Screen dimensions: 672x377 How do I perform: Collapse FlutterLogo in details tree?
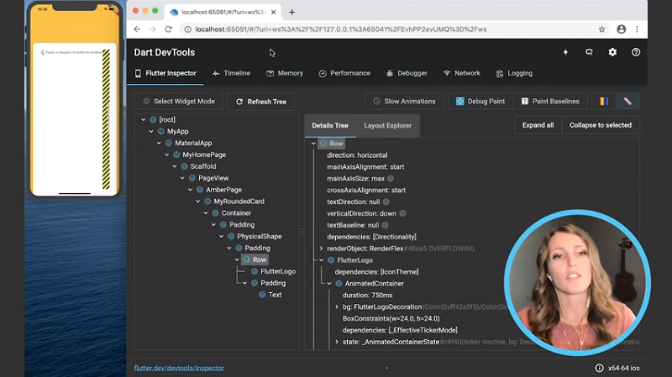(x=322, y=260)
